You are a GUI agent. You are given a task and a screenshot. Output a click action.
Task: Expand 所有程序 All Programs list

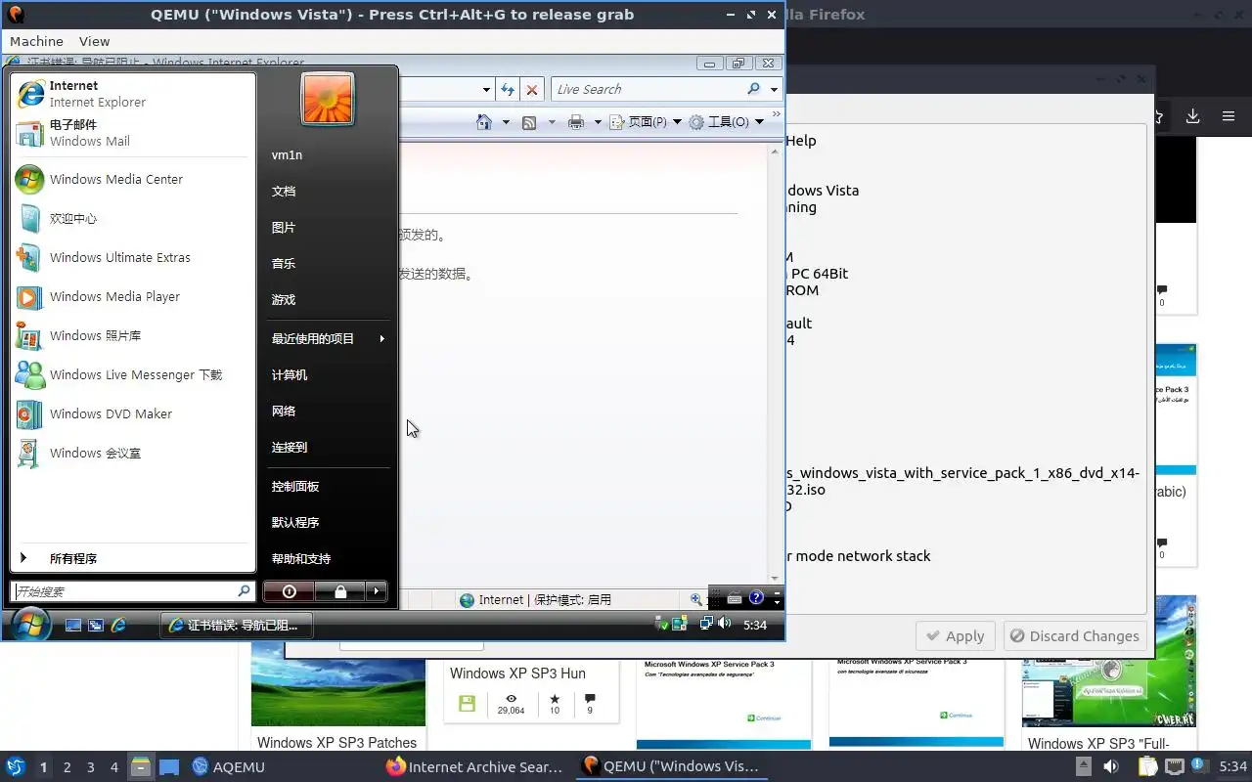coord(133,558)
